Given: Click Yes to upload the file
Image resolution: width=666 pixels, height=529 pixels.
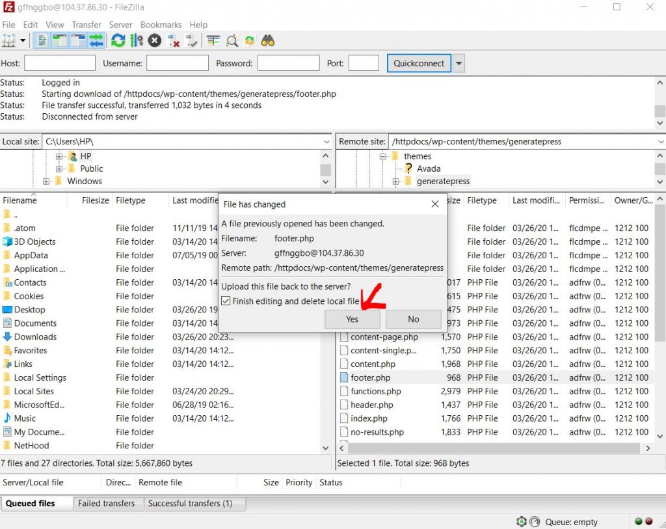Looking at the screenshot, I should click(x=352, y=319).
